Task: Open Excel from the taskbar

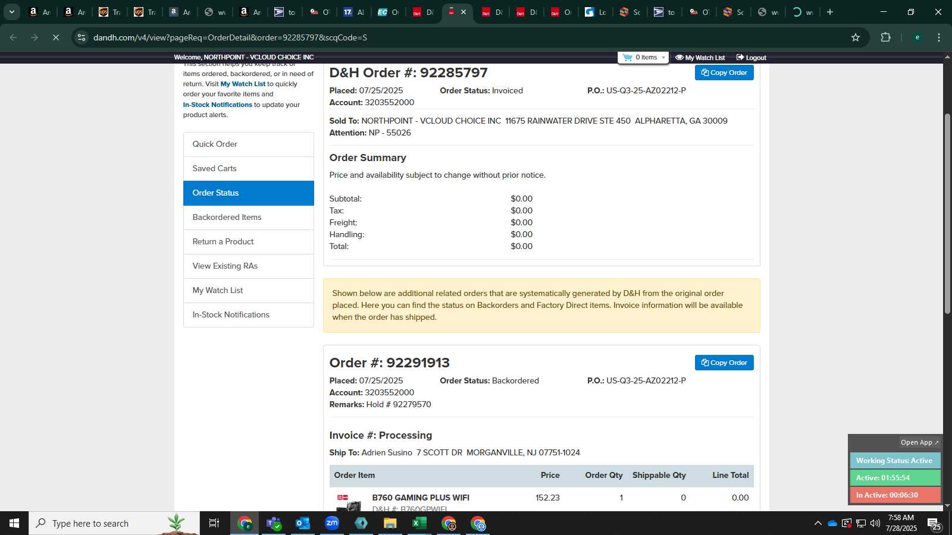Action: click(x=419, y=523)
